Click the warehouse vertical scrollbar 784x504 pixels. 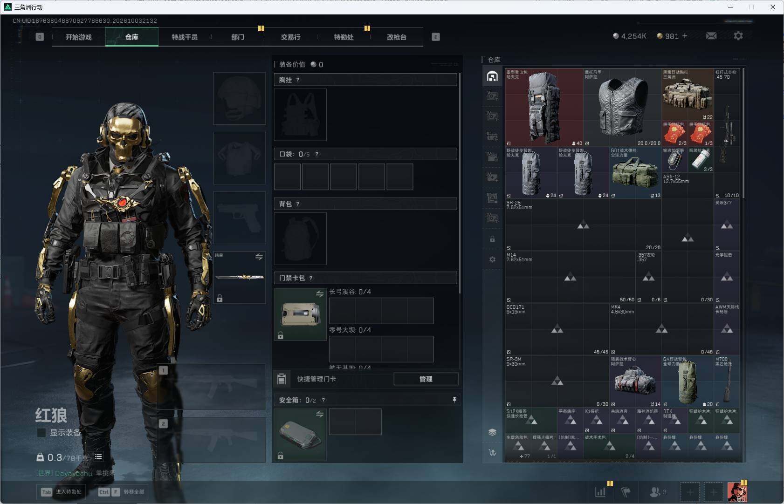[743, 133]
